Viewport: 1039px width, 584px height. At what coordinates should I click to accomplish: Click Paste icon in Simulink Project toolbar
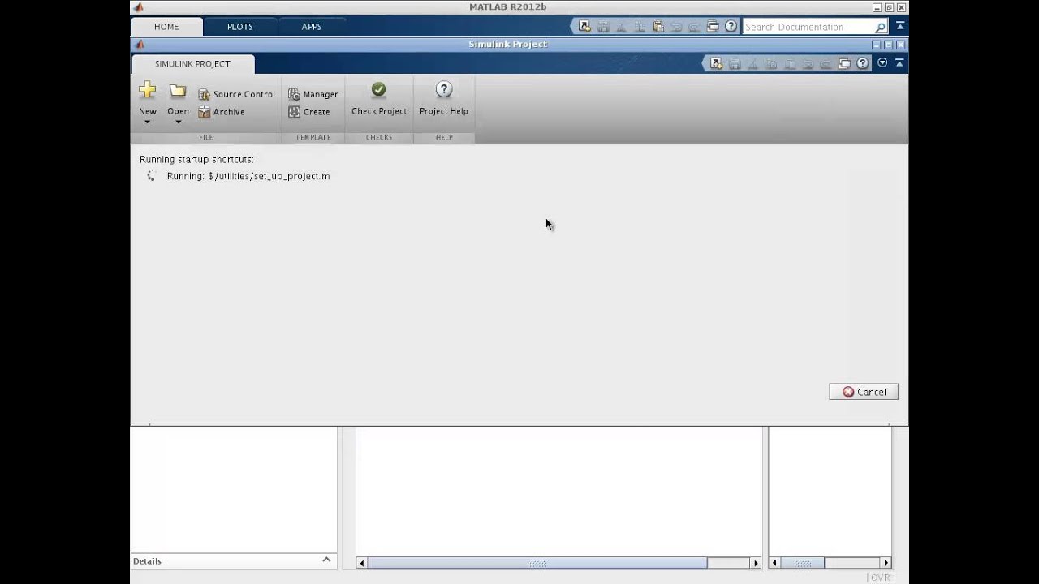pyautogui.click(x=790, y=63)
